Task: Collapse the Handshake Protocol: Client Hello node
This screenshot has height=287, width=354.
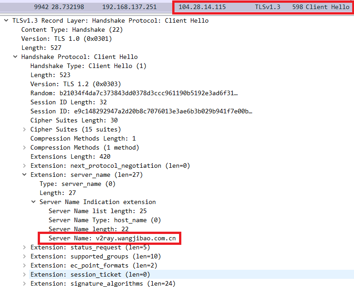Action: click(x=15, y=57)
